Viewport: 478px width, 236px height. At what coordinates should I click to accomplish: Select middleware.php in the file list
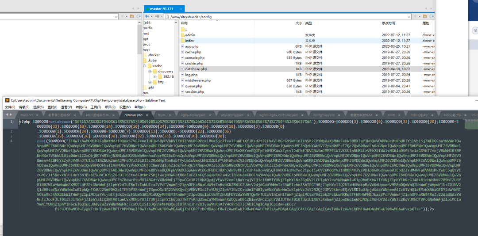(198, 80)
